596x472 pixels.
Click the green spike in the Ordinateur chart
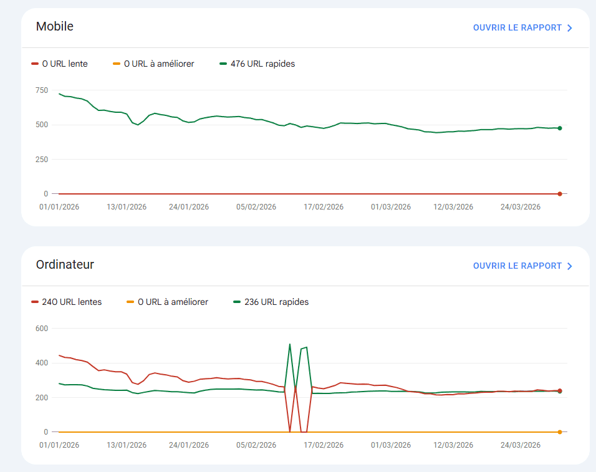pos(289,344)
